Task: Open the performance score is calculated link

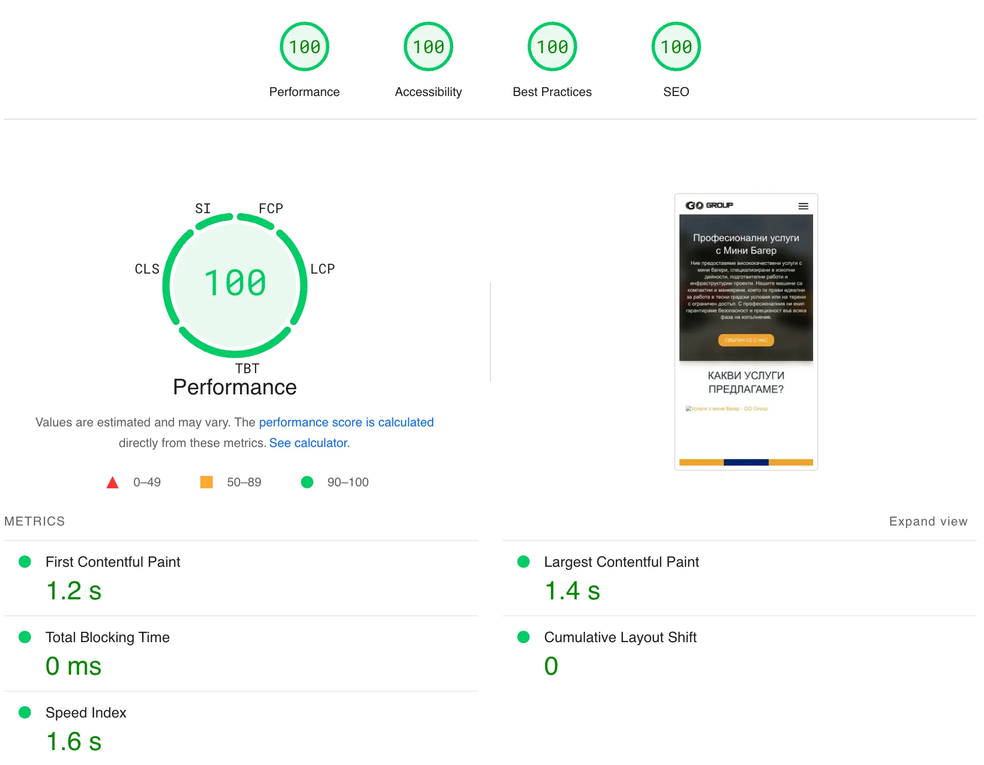Action: 346,422
